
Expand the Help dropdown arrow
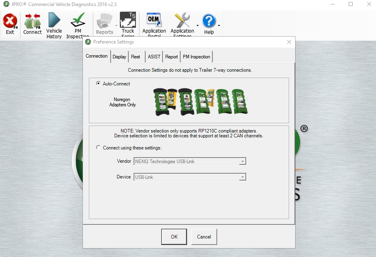[219, 25]
